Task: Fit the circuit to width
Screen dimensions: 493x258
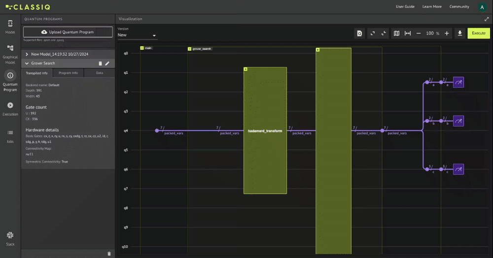Action: 408,33
